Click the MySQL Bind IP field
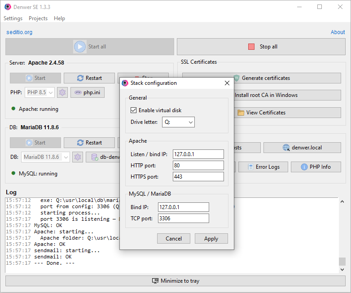The width and height of the screenshot is (351, 293). coord(183,207)
